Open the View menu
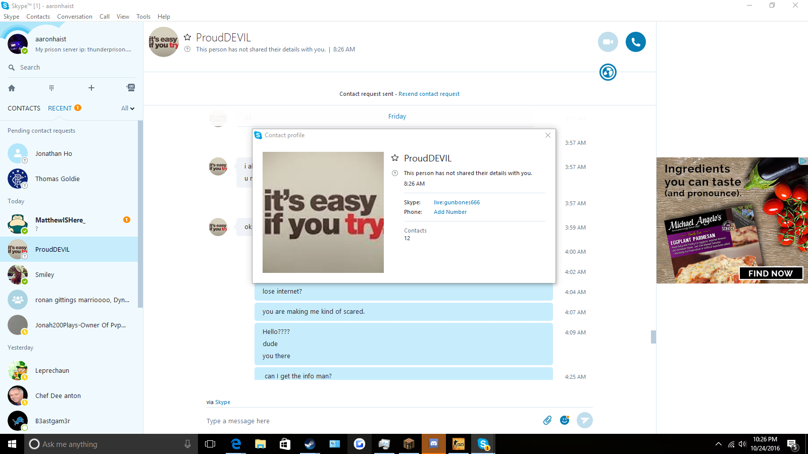The height and width of the screenshot is (454, 808). (x=123, y=17)
